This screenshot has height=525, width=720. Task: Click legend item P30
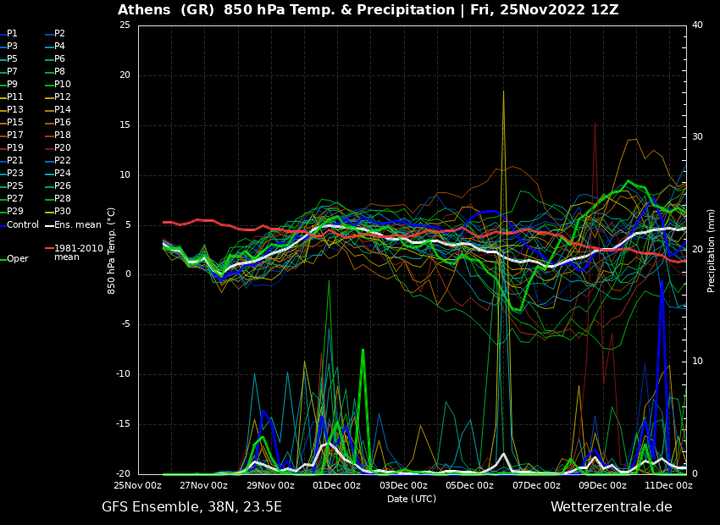coord(58,211)
